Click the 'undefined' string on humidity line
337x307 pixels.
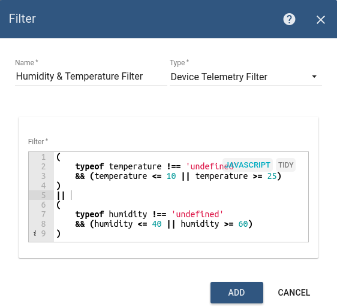[197, 214]
